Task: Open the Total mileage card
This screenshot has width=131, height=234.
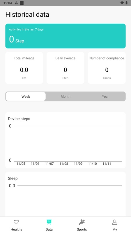Action: pos(24,68)
